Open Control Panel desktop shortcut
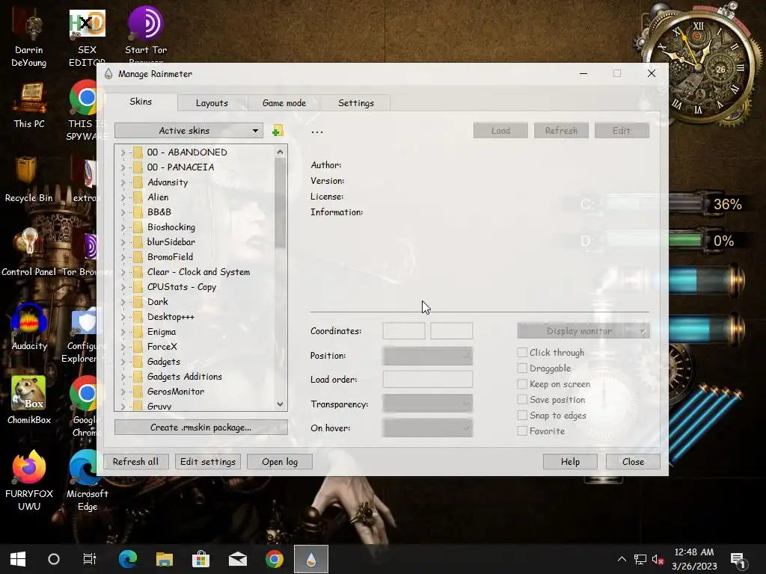 29,253
